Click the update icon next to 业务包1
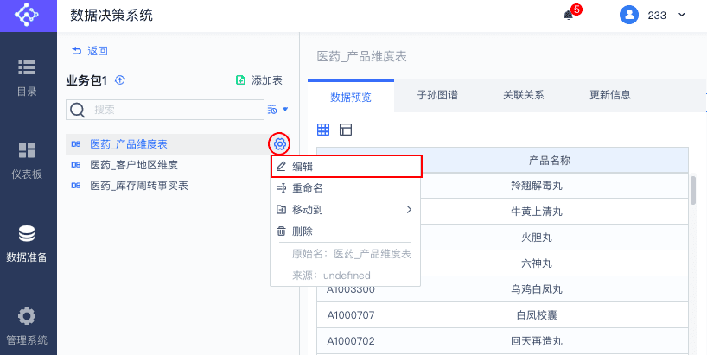Image resolution: width=707 pixels, height=355 pixels. tap(120, 80)
